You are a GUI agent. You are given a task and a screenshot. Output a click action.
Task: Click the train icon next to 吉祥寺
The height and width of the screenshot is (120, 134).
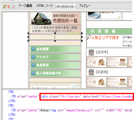91,52
